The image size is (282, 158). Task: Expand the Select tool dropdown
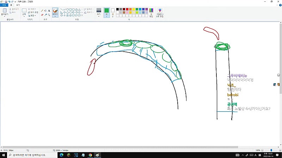pyautogui.click(x=24, y=16)
